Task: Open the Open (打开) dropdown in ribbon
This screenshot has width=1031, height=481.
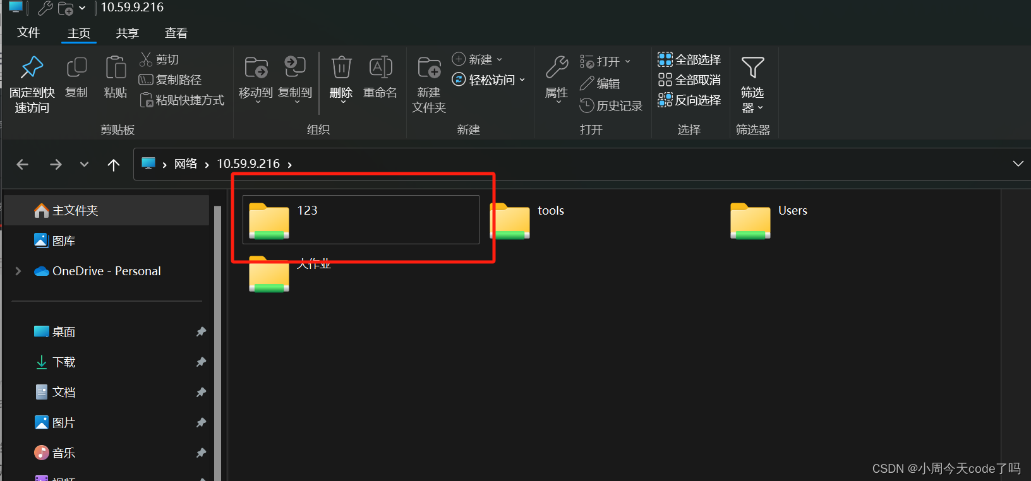Action: pos(605,61)
